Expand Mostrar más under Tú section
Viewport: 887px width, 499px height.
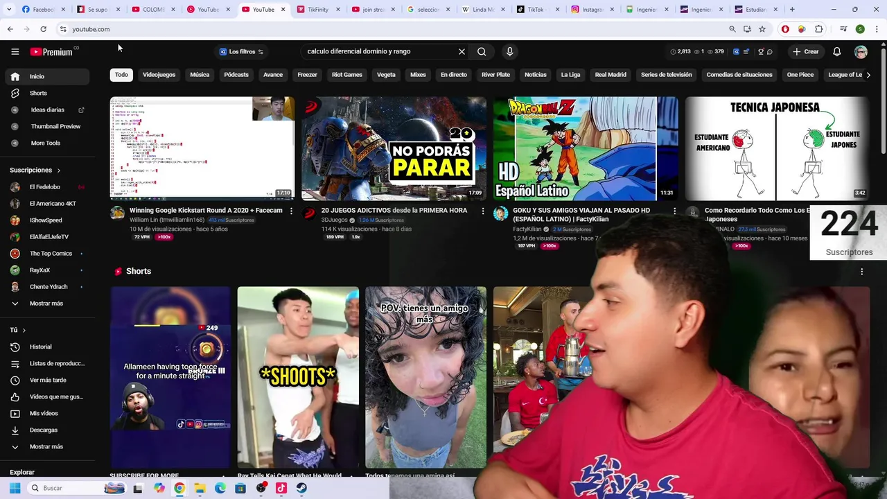(x=47, y=446)
